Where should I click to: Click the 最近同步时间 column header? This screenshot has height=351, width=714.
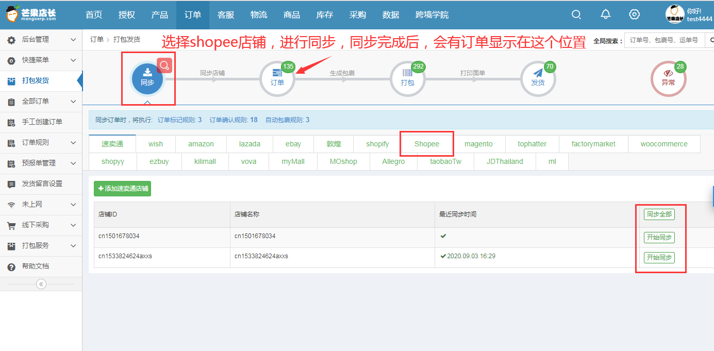tap(537, 214)
